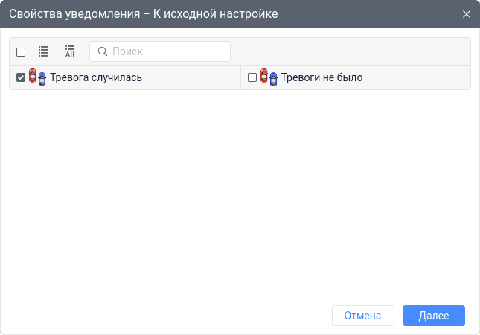Uncheck the "Тревога случилась" checkbox

point(21,77)
